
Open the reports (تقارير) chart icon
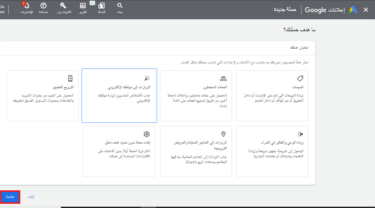coord(83,5)
